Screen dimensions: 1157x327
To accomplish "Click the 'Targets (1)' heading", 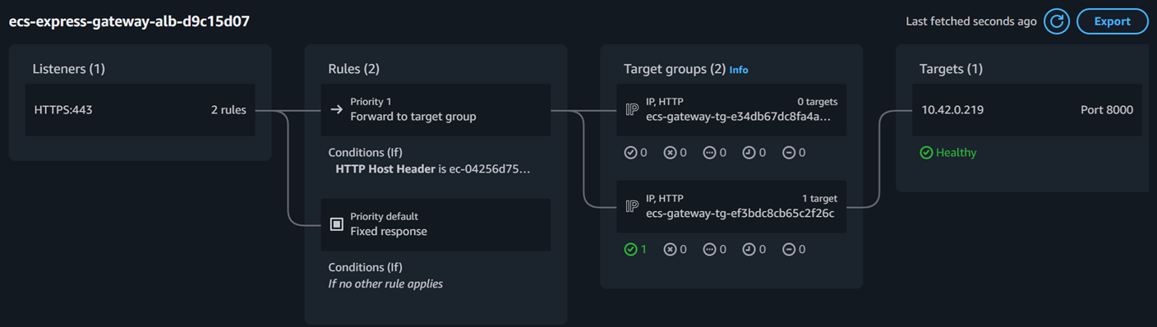I will pyautogui.click(x=951, y=69).
